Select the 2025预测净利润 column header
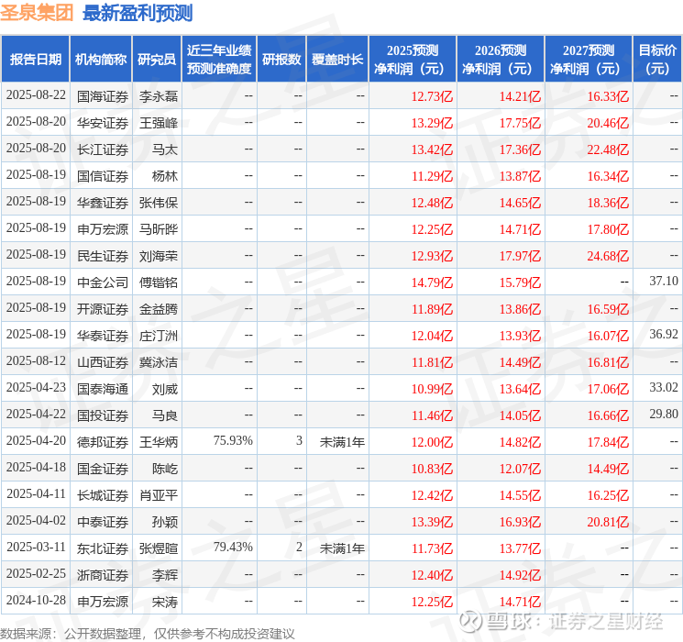Screen dimensions: 683x642 coord(413,60)
